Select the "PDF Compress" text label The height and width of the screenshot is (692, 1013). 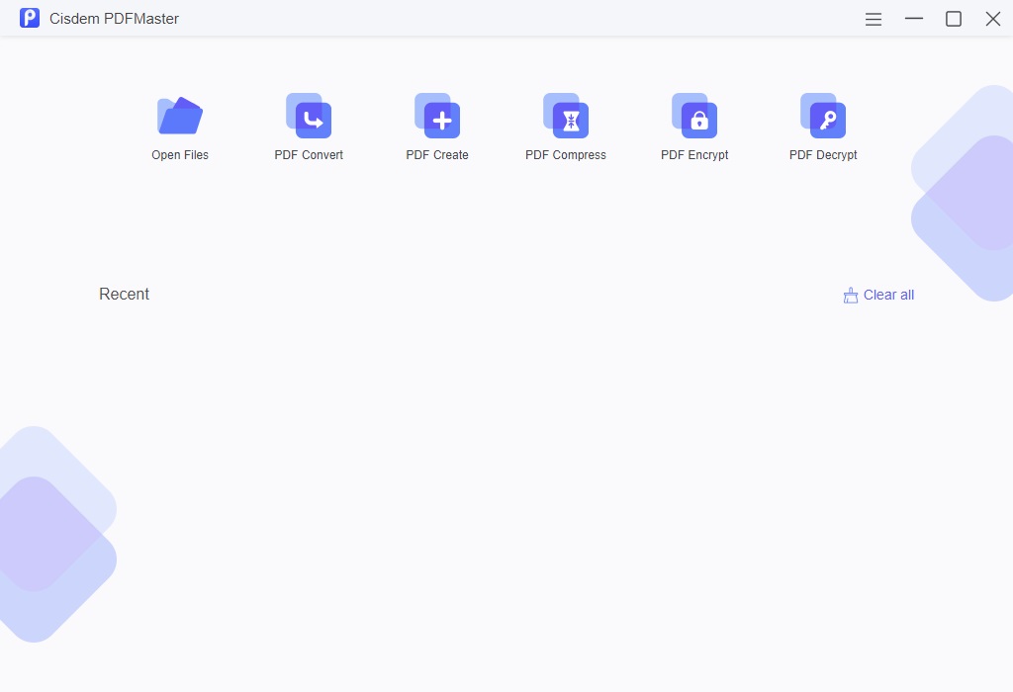coord(566,155)
